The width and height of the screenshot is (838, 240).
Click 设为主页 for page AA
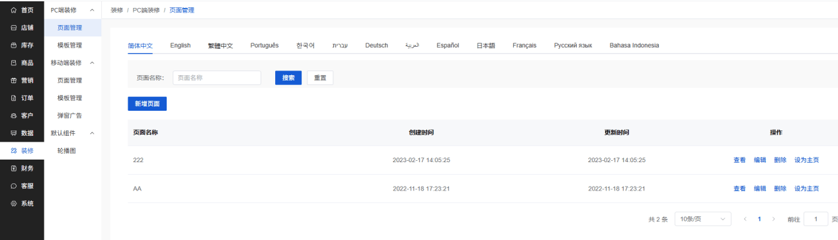coord(807,189)
